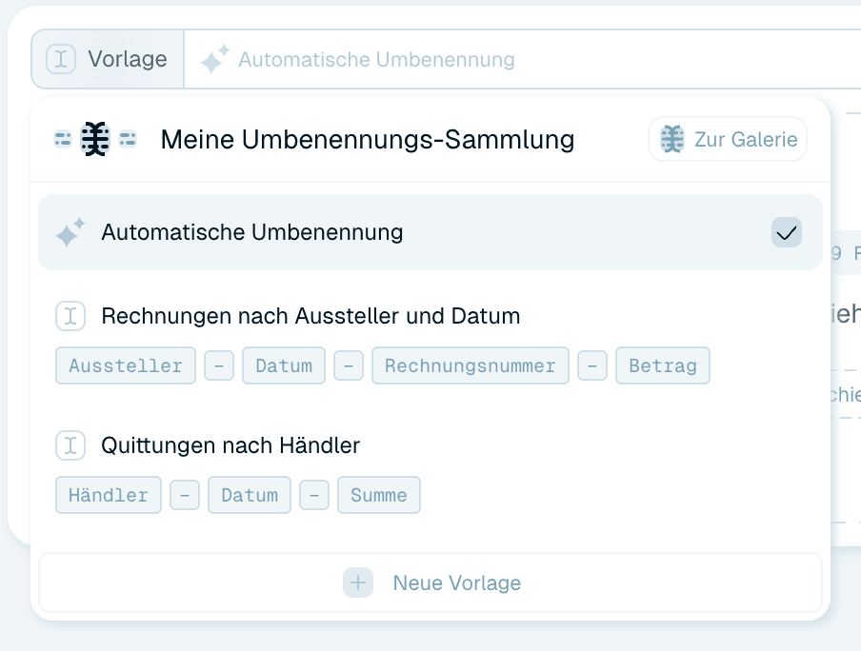Click the Summe token
This screenshot has height=651, width=861.
pos(379,495)
